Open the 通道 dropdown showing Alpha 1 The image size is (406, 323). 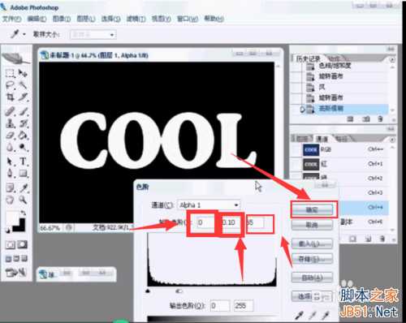tap(209, 205)
